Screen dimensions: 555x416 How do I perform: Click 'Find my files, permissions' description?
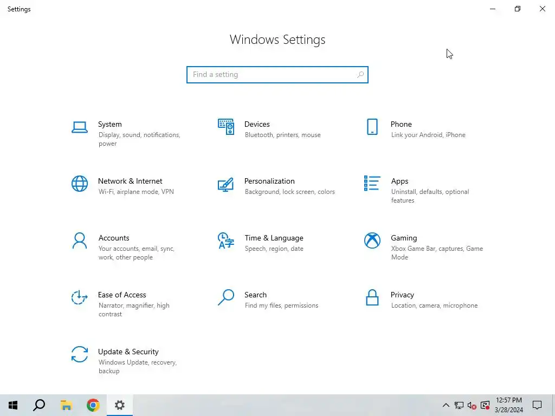[281, 305]
